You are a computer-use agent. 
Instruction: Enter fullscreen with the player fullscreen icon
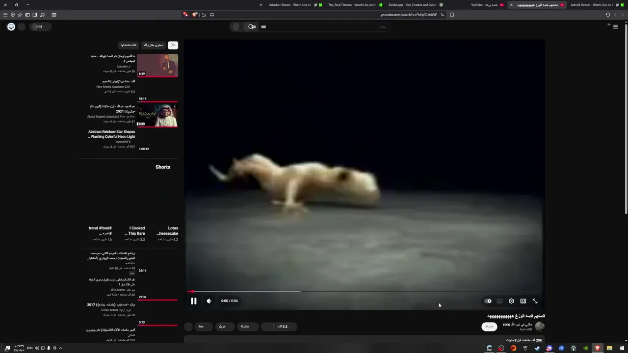[535, 301]
